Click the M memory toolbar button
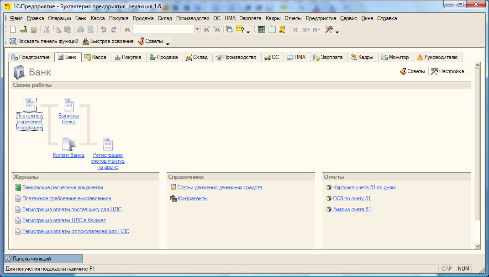489x277 pixels. [295, 30]
